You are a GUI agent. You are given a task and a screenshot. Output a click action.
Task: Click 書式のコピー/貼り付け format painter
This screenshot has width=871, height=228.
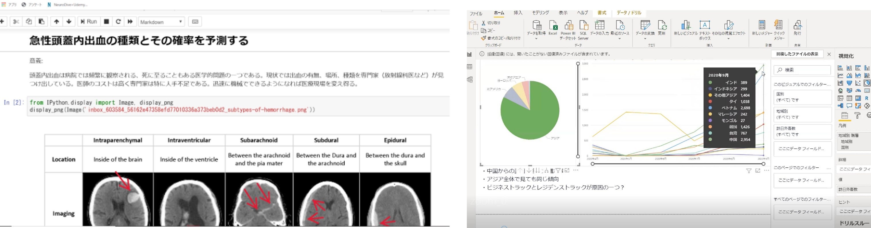pos(501,38)
